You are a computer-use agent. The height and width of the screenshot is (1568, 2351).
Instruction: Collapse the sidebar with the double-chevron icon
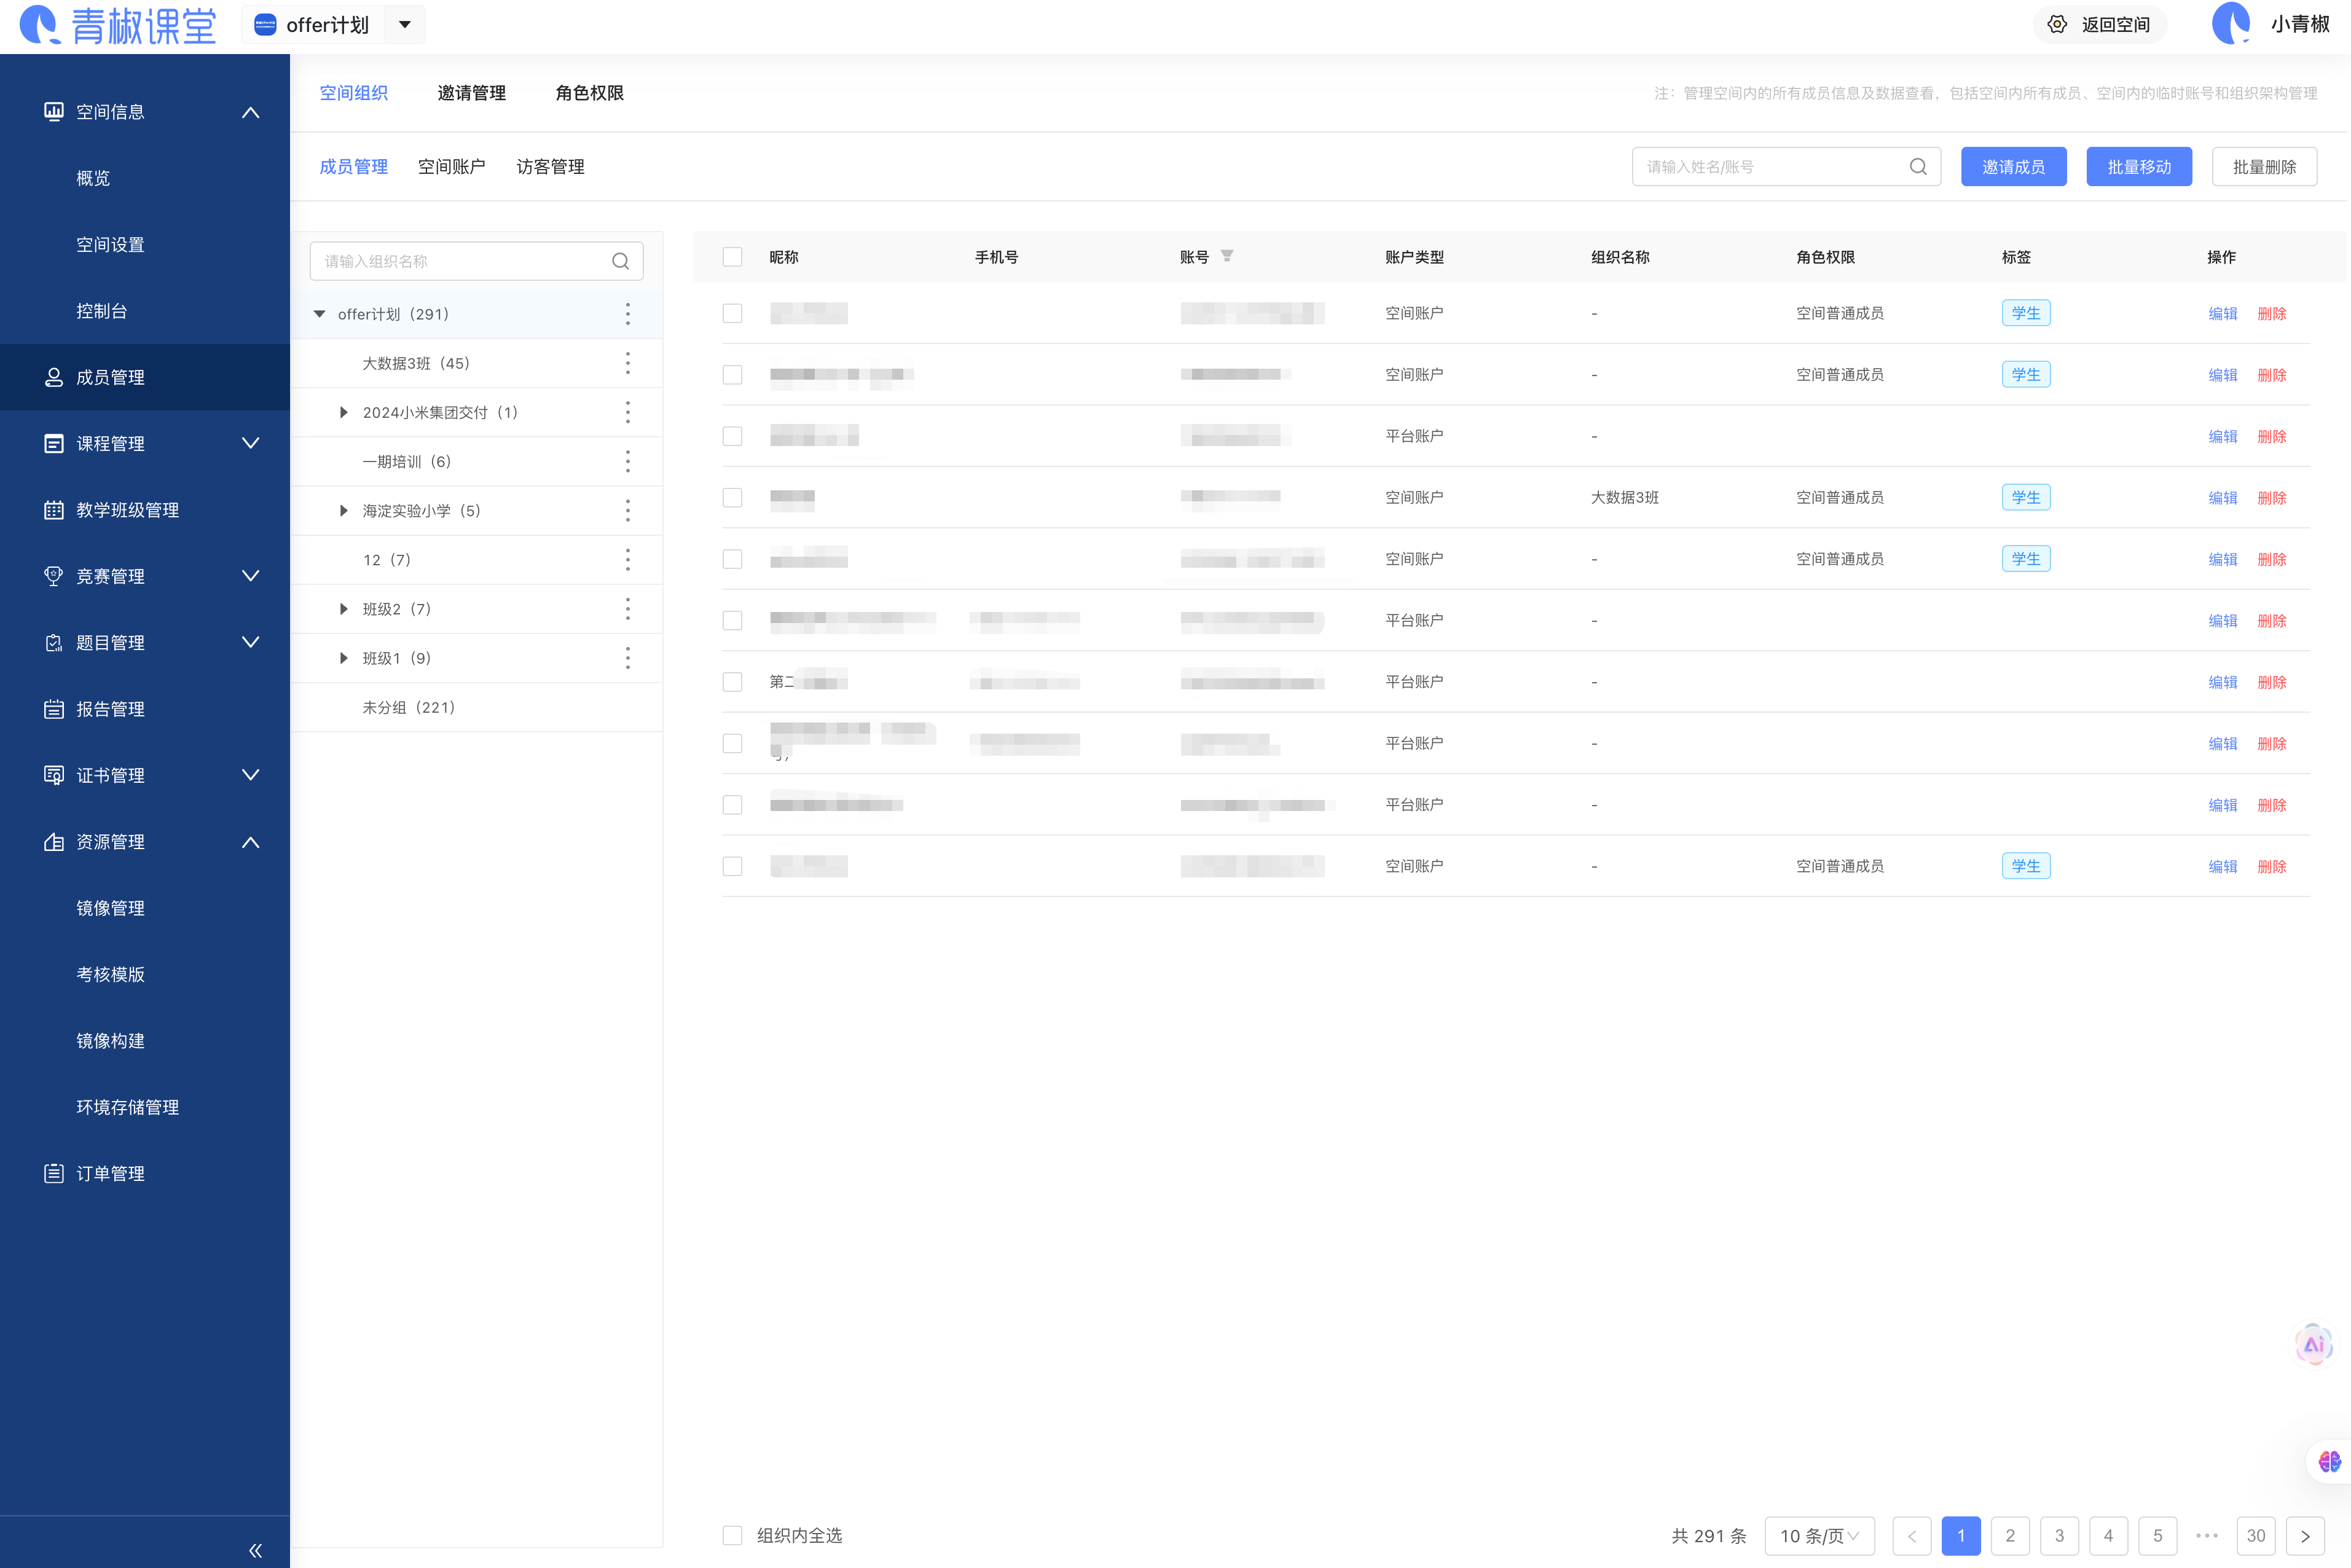point(255,1550)
